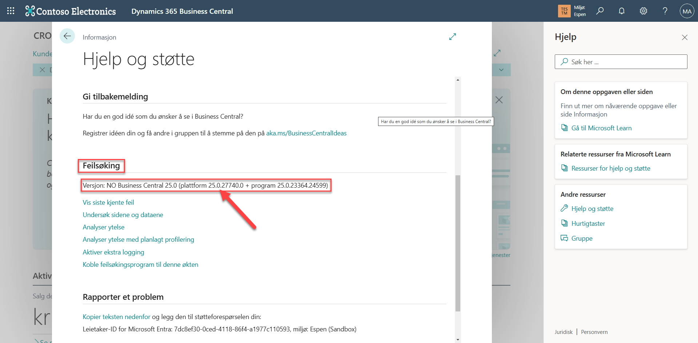698x343 pixels.
Task: Open Dynamics 365 Business Central home
Action: 182,11
